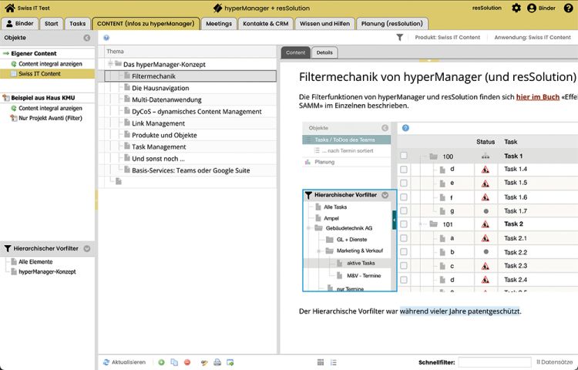Select 'Nur Projekt Avanti (Filter)' entry
Viewport: 578px width, 370px height.
pyautogui.click(x=50, y=118)
